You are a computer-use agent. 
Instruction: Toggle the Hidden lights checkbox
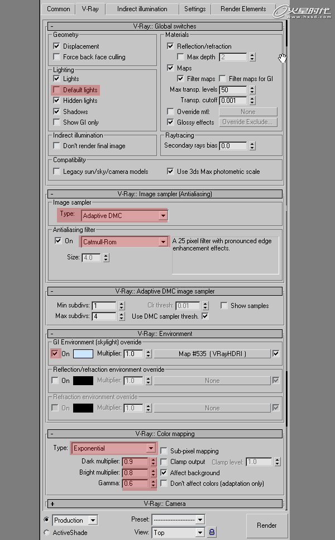pos(57,101)
